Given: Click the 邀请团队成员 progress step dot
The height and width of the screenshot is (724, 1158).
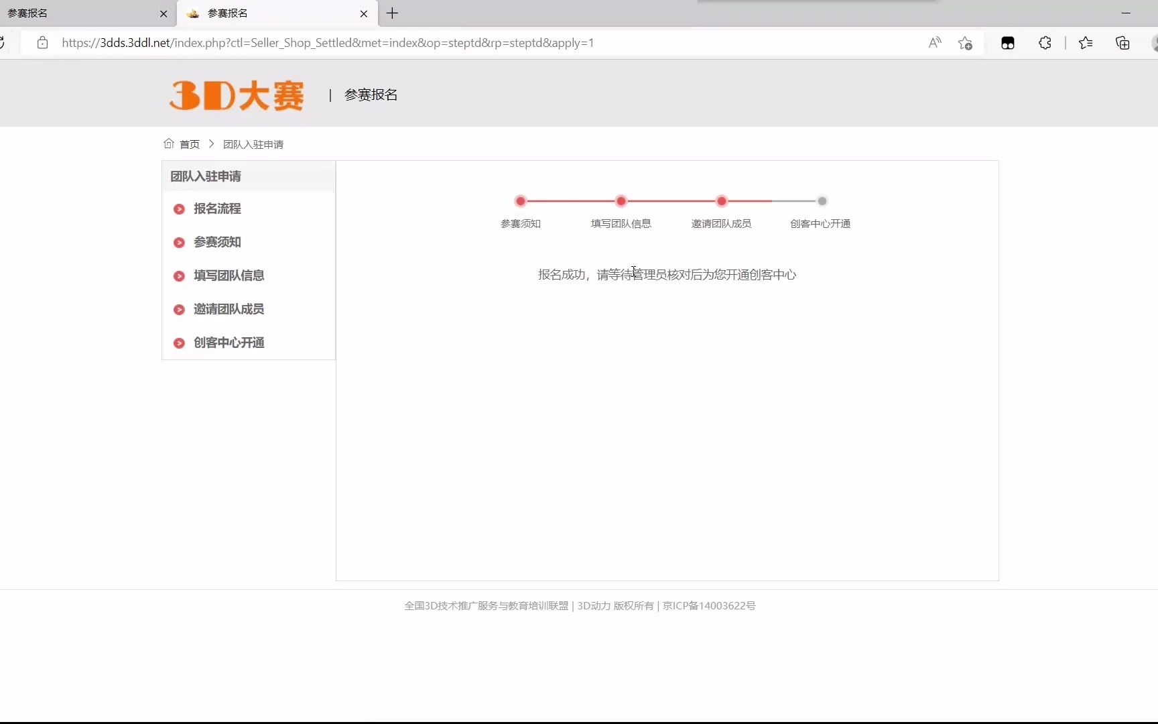Looking at the screenshot, I should pyautogui.click(x=722, y=201).
